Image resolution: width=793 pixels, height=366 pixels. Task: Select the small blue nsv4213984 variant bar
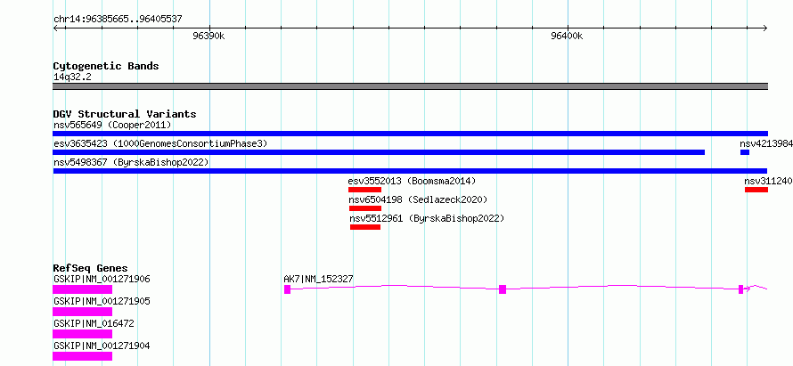745,152
